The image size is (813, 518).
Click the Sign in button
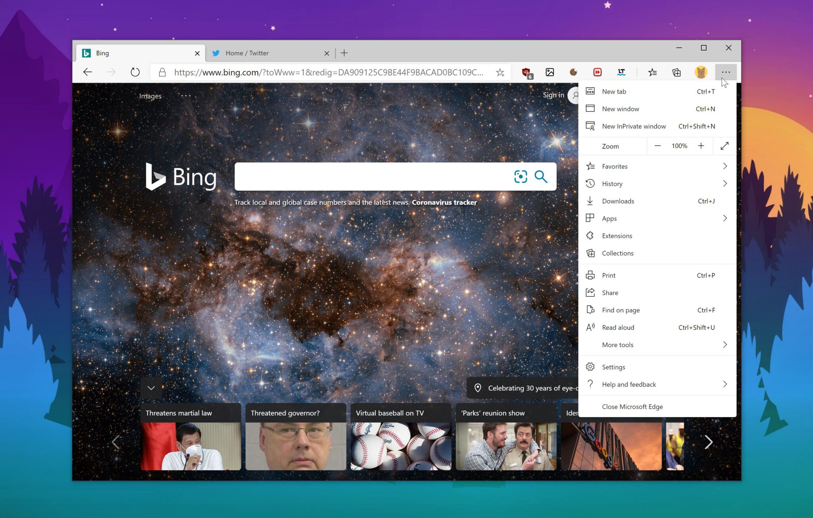(x=553, y=95)
